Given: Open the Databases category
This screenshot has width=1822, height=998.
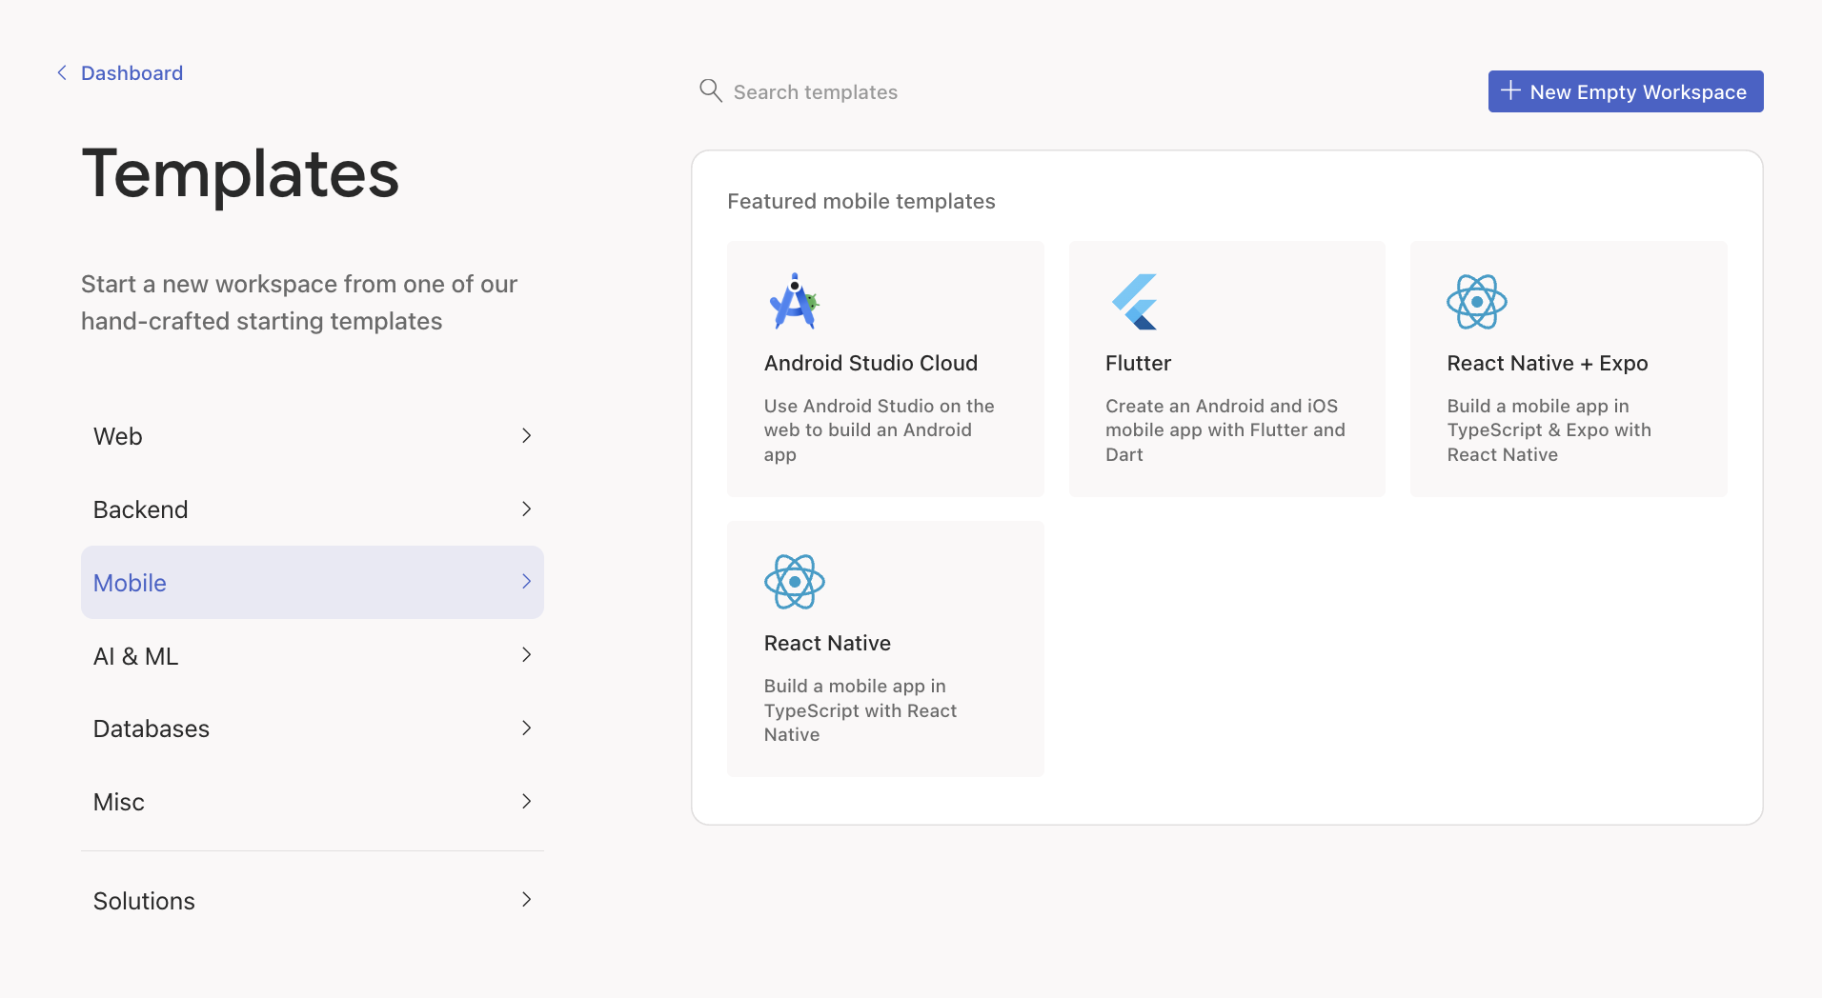Looking at the screenshot, I should pos(313,729).
